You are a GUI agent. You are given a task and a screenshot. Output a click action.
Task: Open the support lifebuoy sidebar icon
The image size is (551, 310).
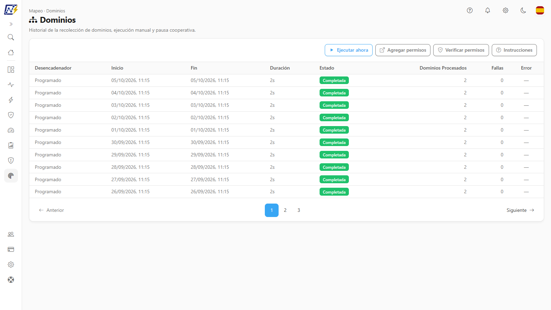pyautogui.click(x=11, y=280)
